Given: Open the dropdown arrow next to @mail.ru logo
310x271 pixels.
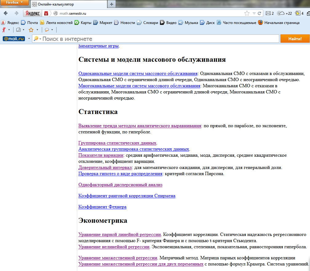Looking at the screenshot, I should tap(29, 39).
